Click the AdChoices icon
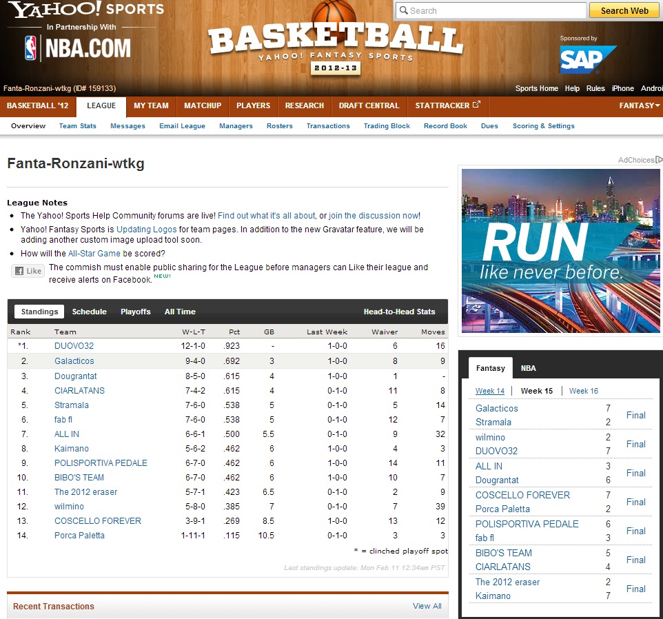 point(658,160)
